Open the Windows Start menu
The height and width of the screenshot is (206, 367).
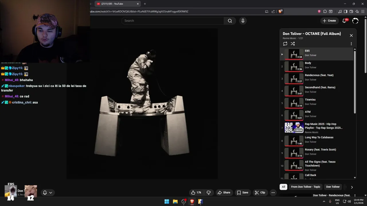[167, 201]
